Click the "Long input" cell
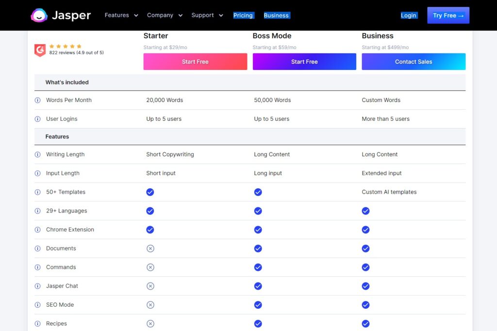 pyautogui.click(x=268, y=173)
